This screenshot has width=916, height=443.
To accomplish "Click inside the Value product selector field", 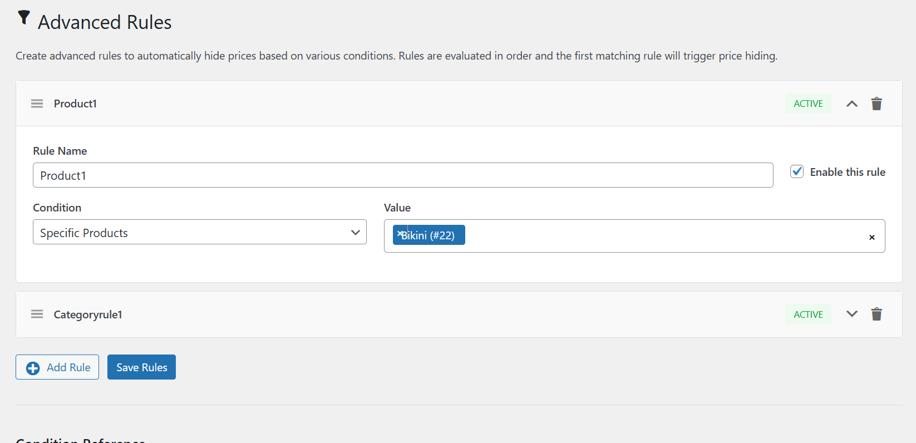I will [x=634, y=236].
